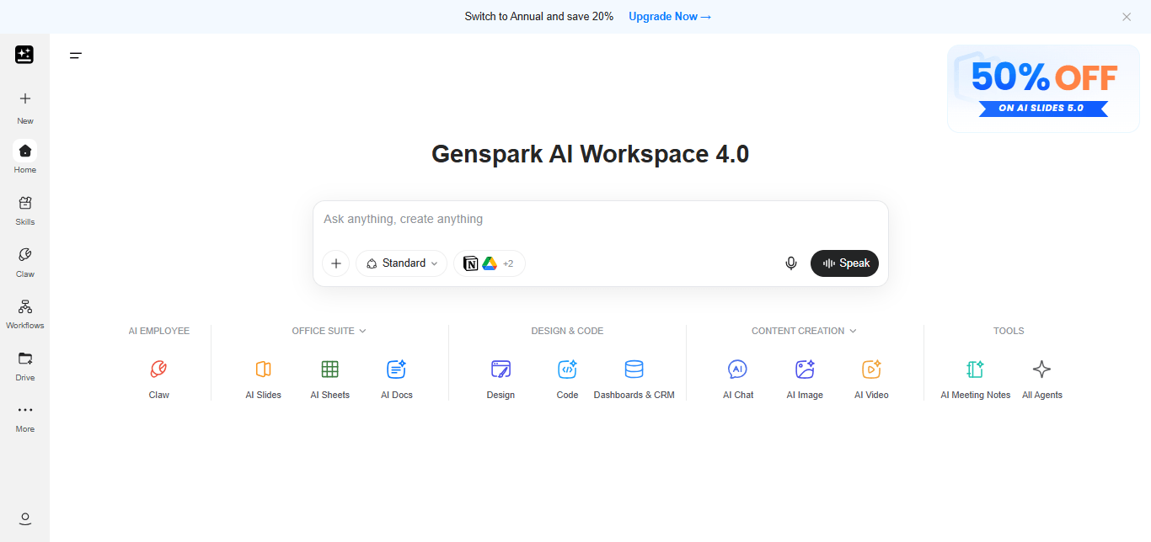Expand the Content Creation category
This screenshot has width=1151, height=542.
tap(804, 331)
